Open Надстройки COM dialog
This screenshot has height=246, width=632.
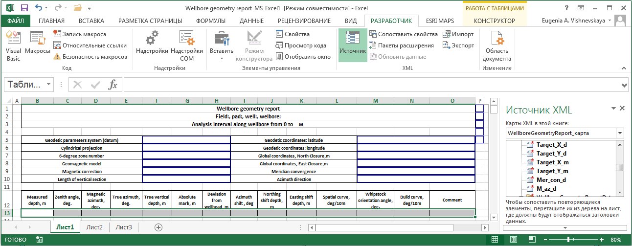(187, 46)
